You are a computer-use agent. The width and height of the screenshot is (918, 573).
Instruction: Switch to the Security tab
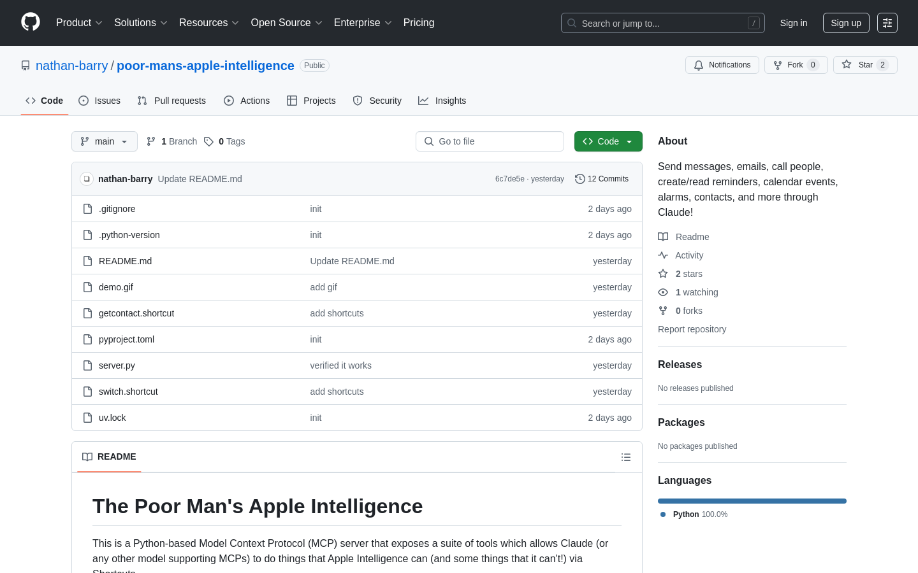tap(377, 101)
